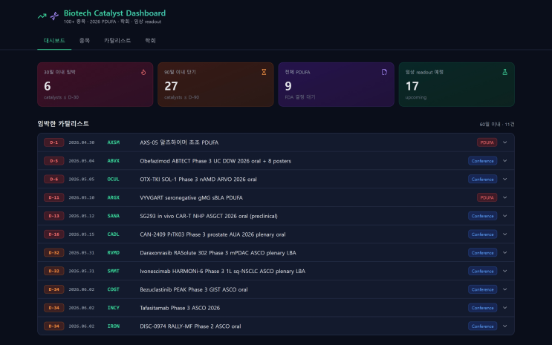Viewport: 552px width, 345px height.
Task: Click 'Bezuclastinib PEAK Phase 3 GIST ASCO oral'
Action: click(194, 289)
